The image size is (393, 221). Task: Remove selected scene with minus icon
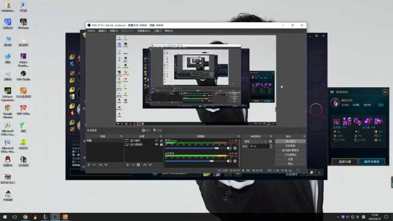point(94,165)
